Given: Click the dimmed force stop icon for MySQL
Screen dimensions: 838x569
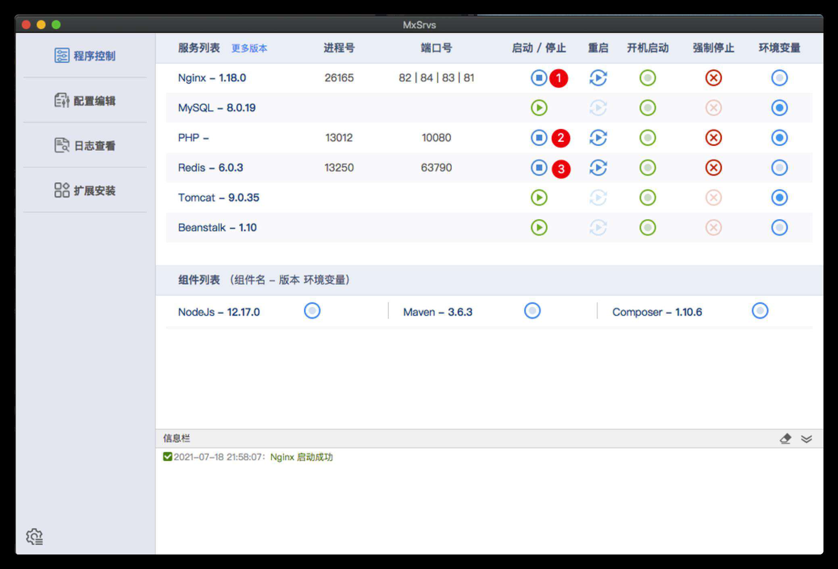Looking at the screenshot, I should [x=713, y=108].
